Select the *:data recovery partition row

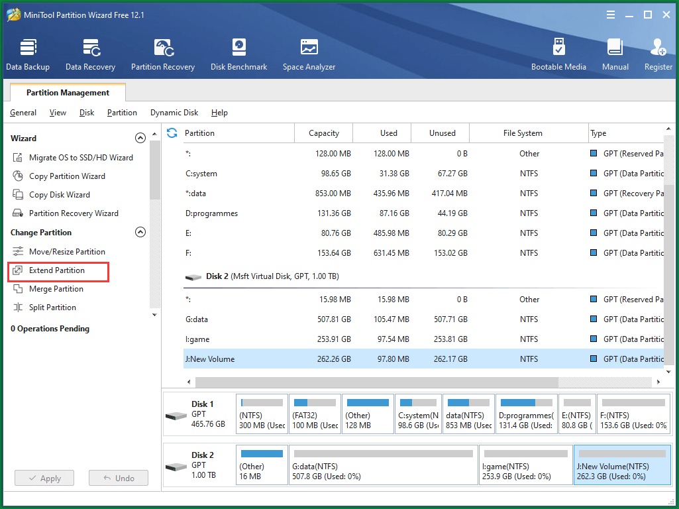[423, 194]
